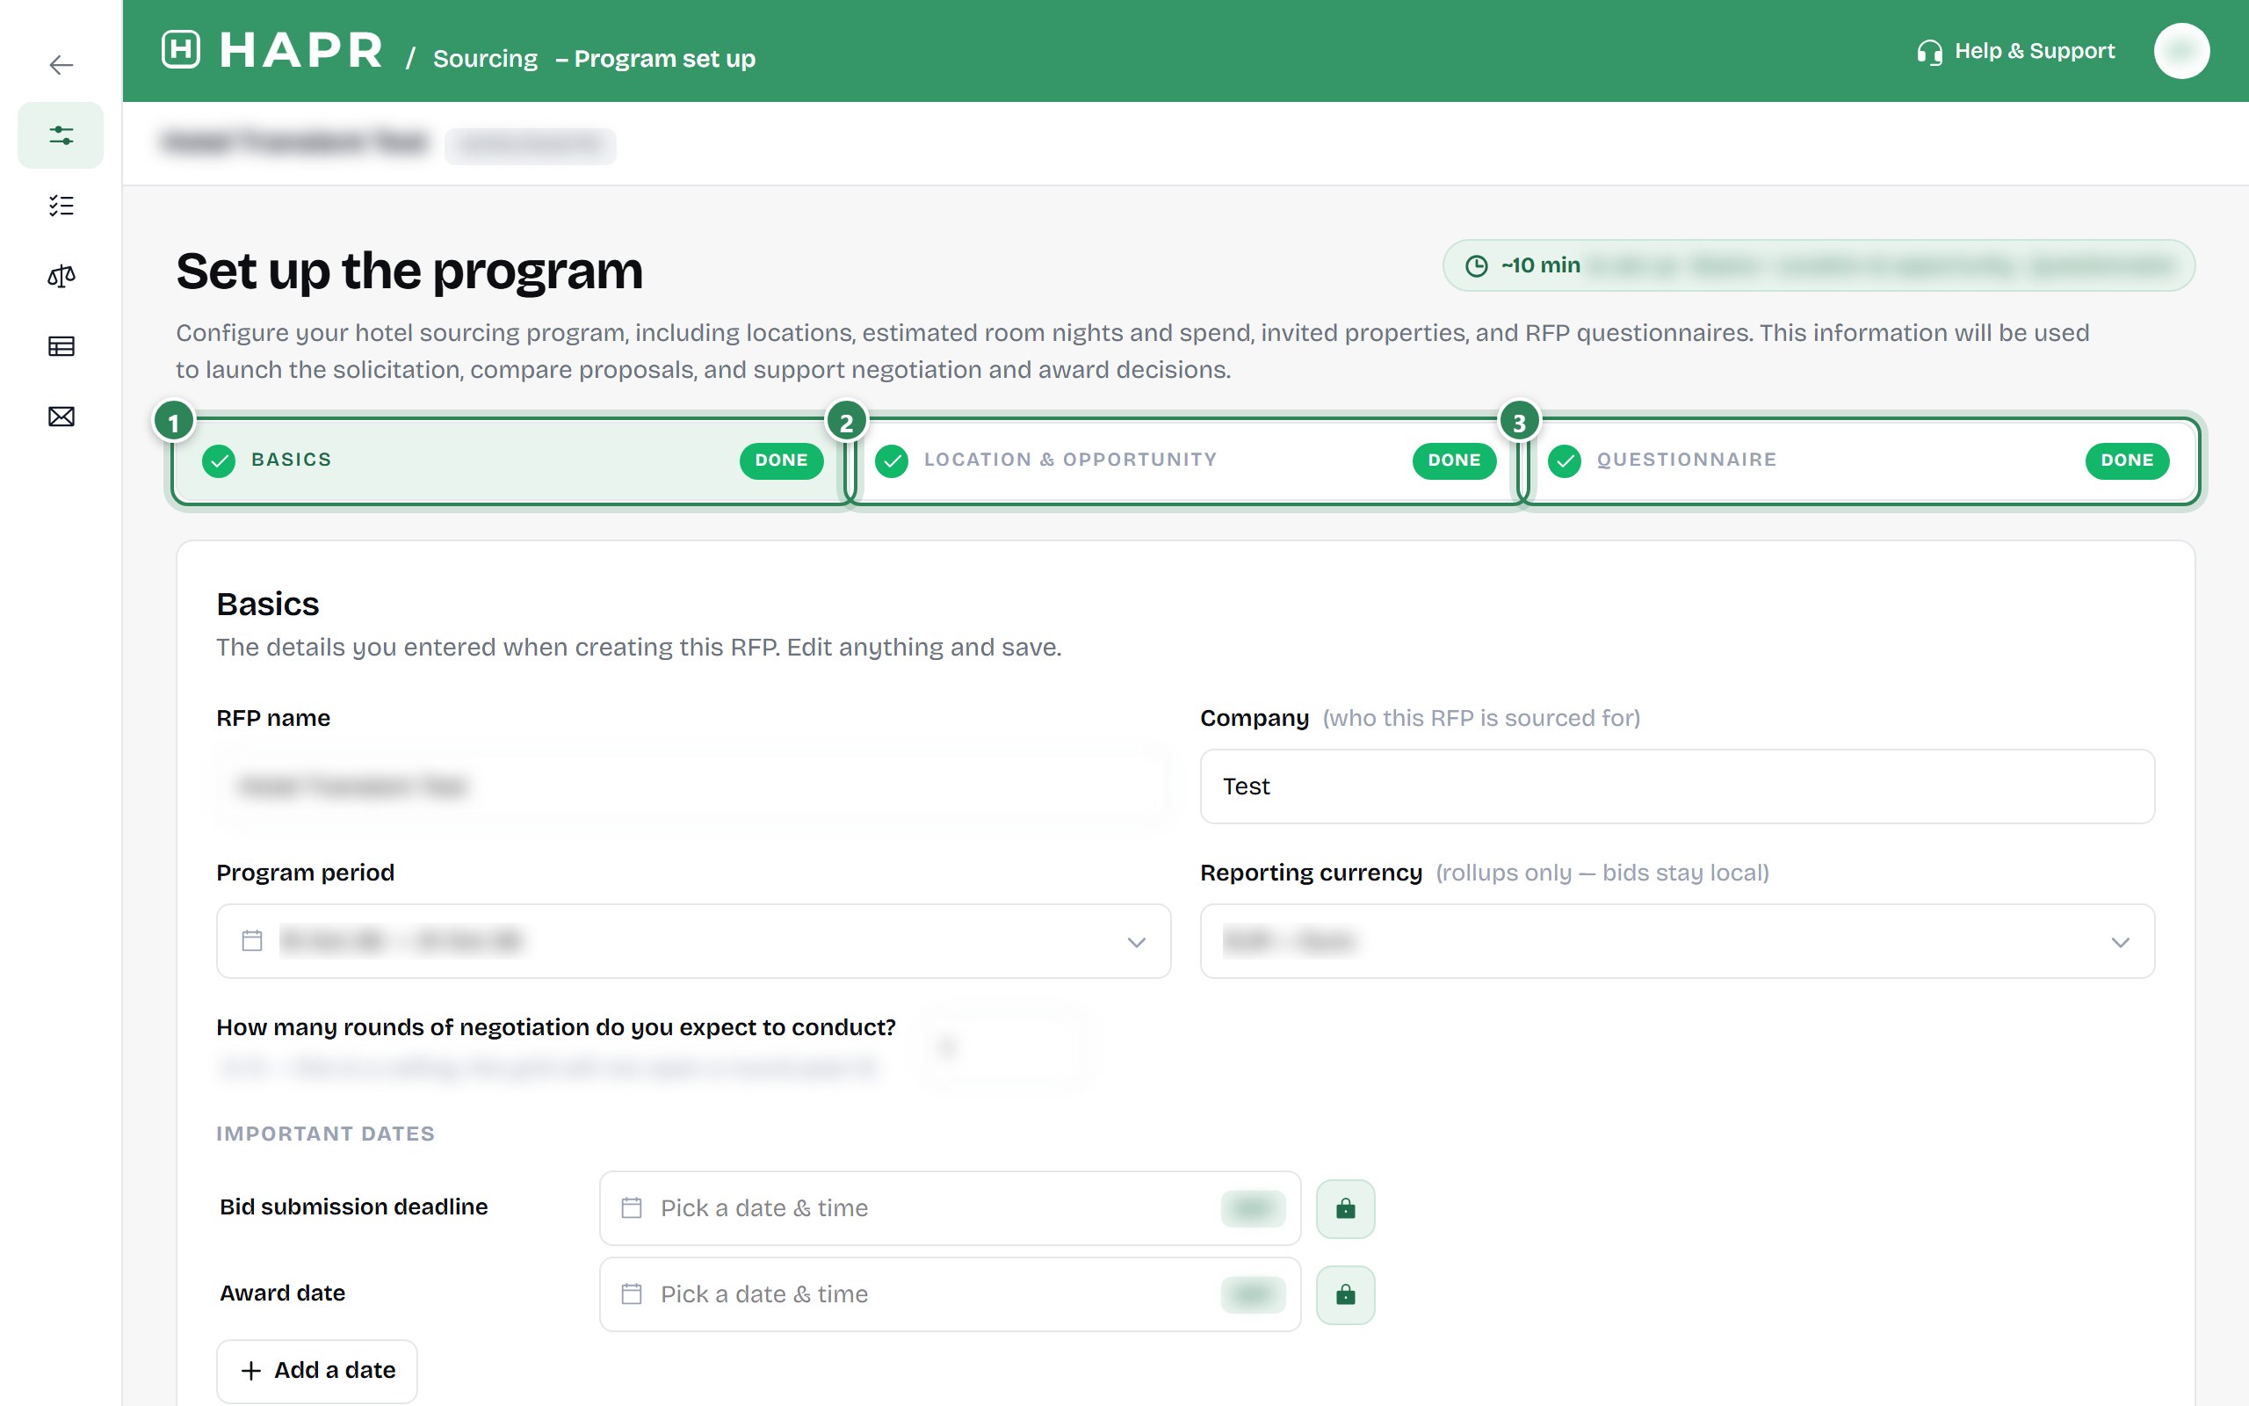
Task: Switch to Location & Opportunity step
Action: tap(1185, 460)
